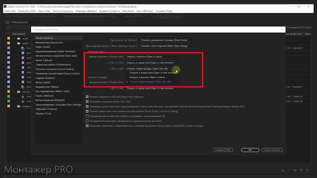The image size is (317, 178).
Task: Open the Bins Double-click dropdown showing Open in place
Action: pyautogui.click(x=152, y=56)
